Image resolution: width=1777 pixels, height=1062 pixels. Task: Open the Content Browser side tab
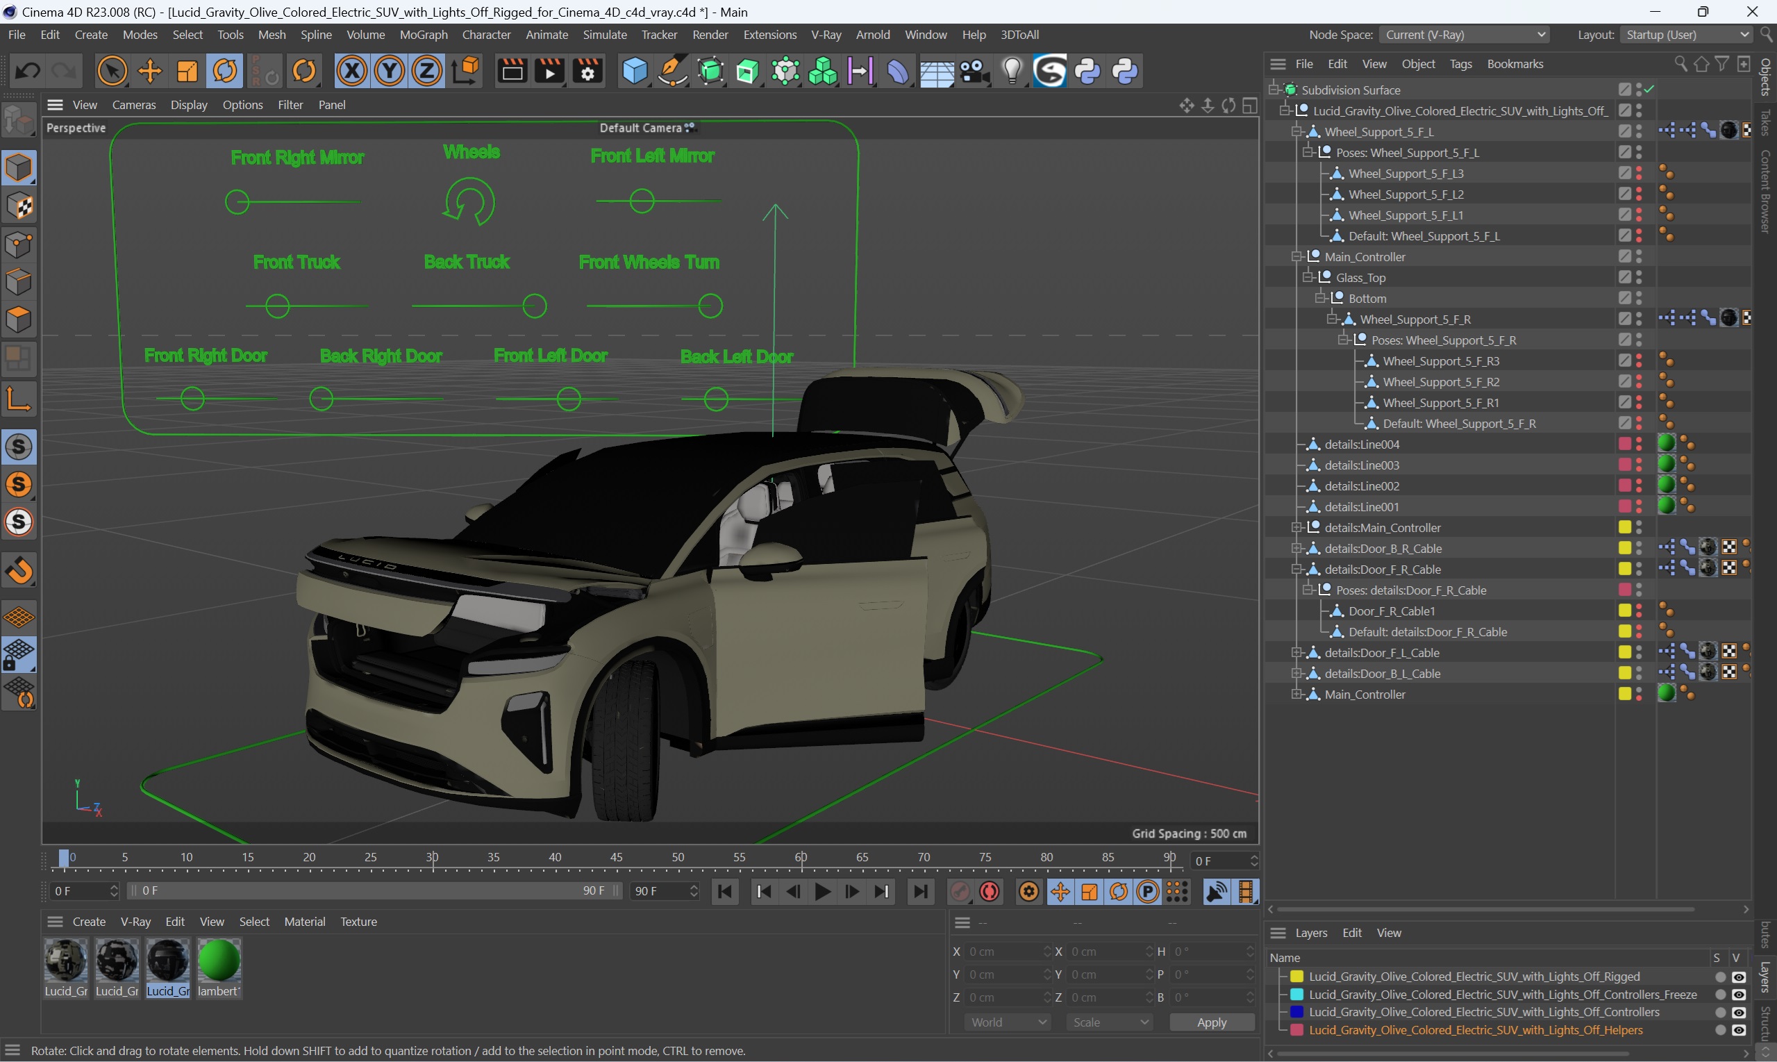[x=1766, y=192]
